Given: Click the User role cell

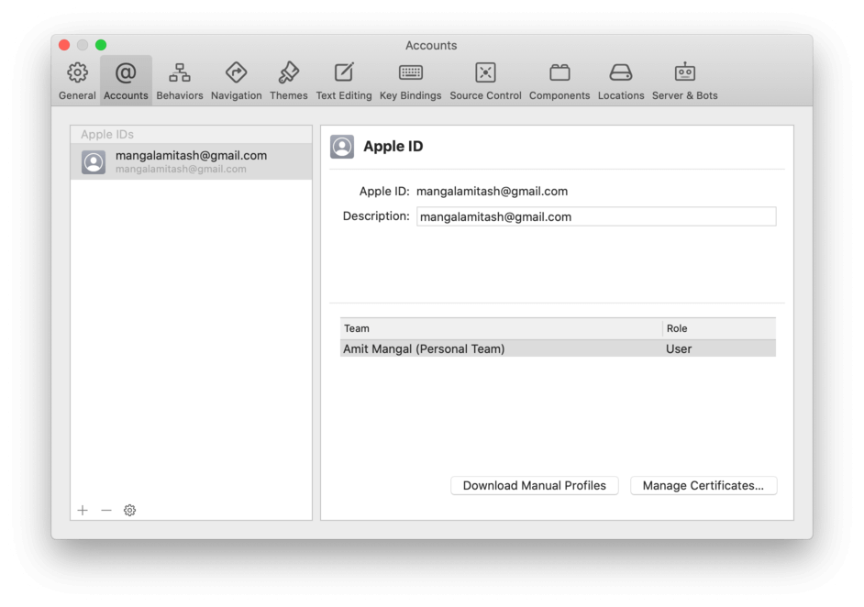Looking at the screenshot, I should click(x=679, y=348).
